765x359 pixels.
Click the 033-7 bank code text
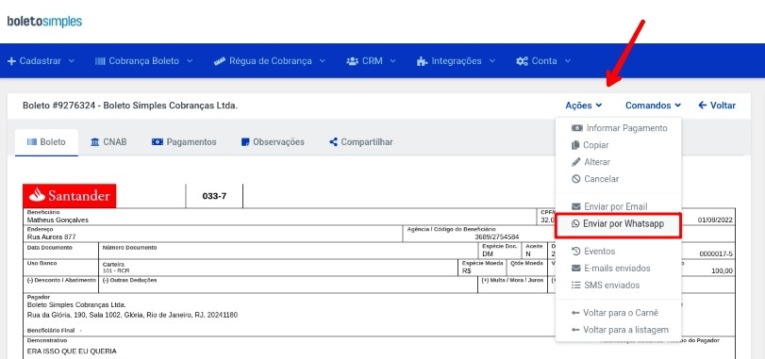[x=214, y=197]
